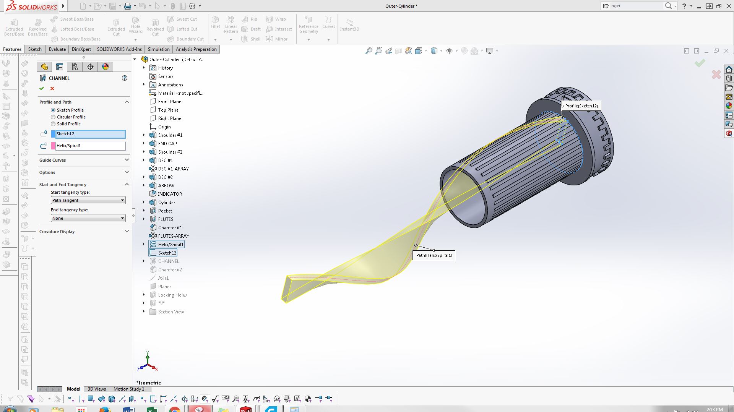Click the Zoom to Fit magnifier icon
Image resolution: width=734 pixels, height=412 pixels.
pos(369,51)
